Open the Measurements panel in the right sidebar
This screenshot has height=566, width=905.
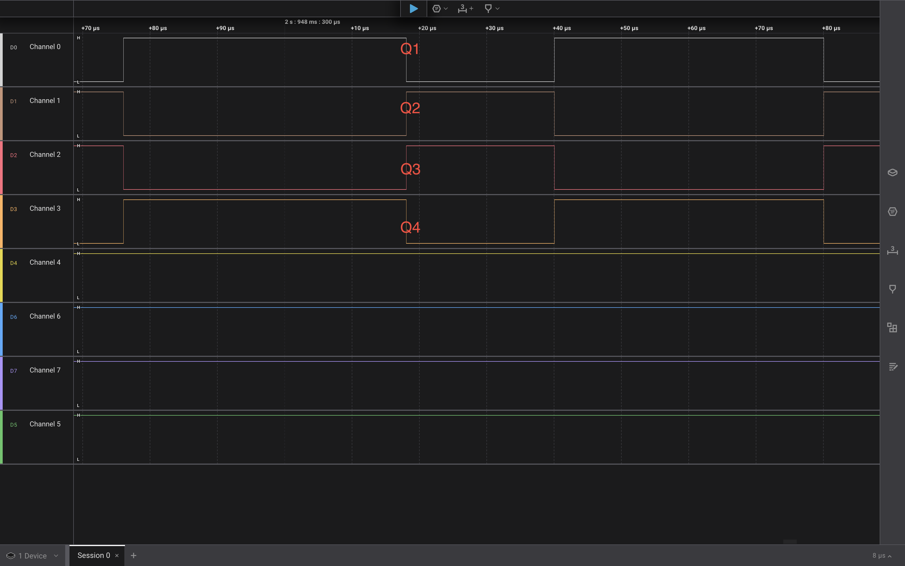pyautogui.click(x=892, y=251)
